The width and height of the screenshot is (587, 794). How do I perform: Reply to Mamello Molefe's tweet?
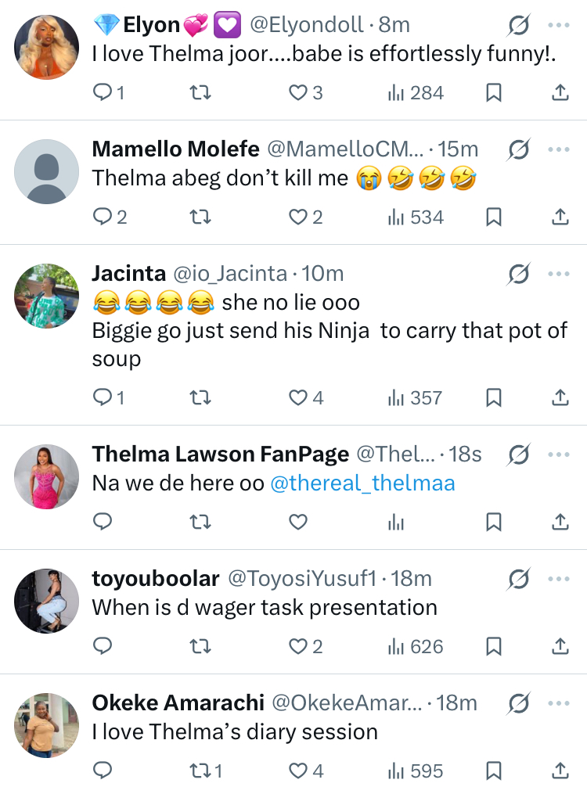103,217
